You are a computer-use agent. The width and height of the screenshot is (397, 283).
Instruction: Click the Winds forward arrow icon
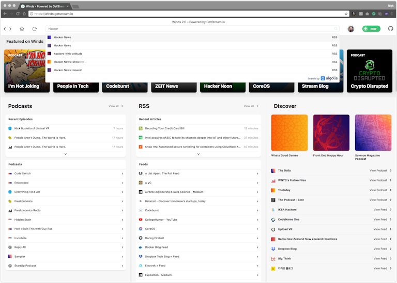coord(10,29)
